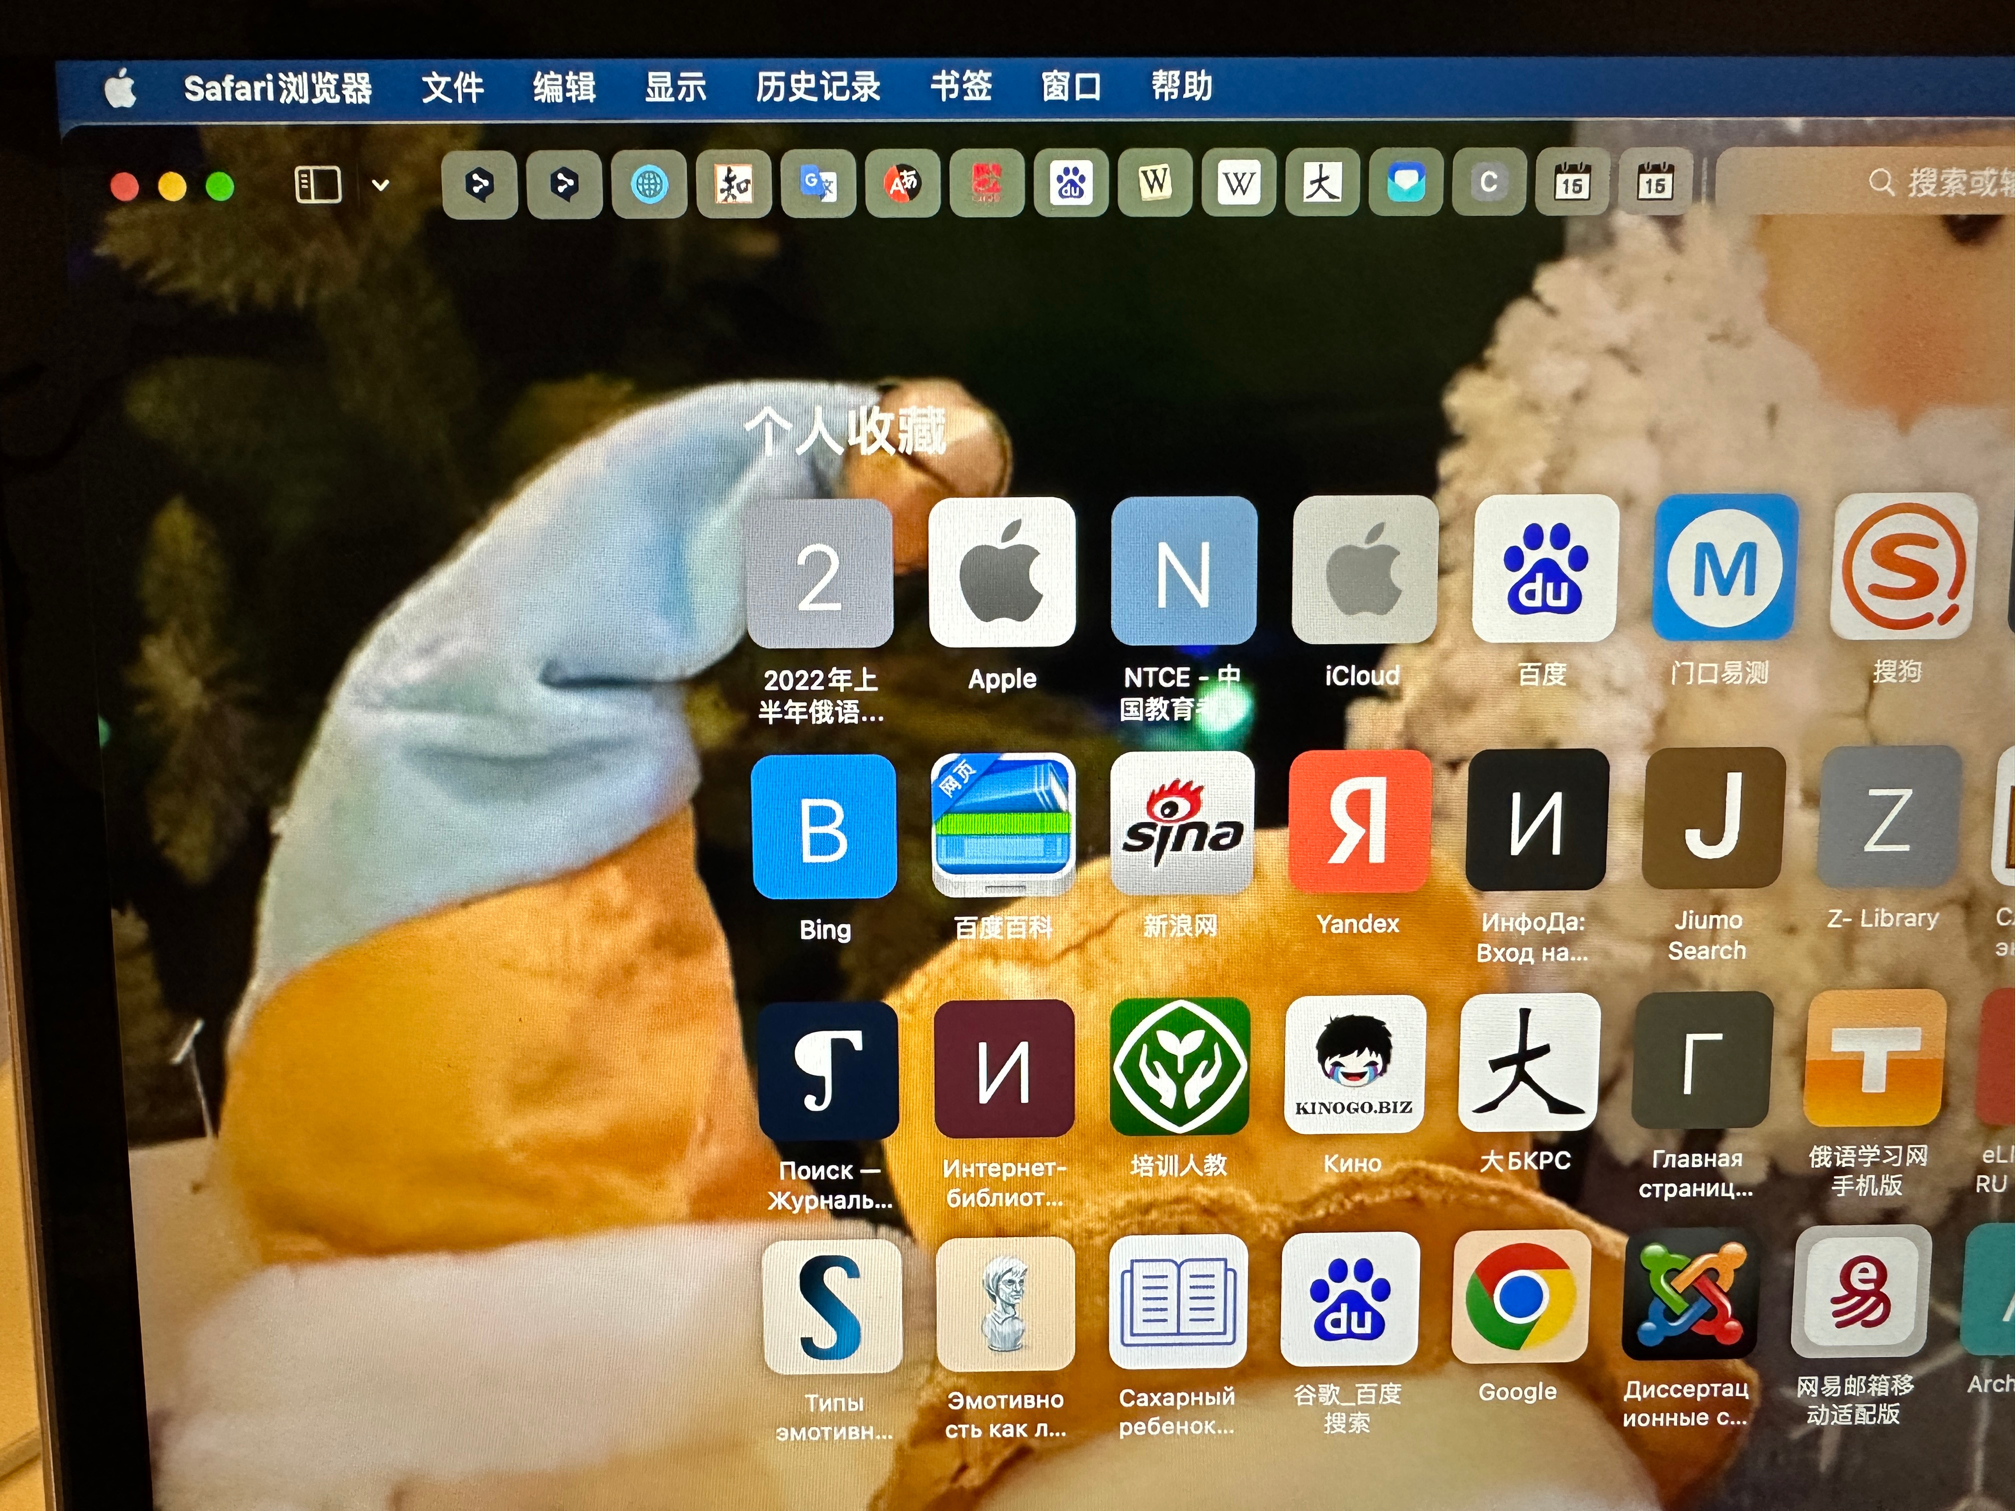
Task: Click the 个人收藏 section heading
Action: pyautogui.click(x=846, y=431)
